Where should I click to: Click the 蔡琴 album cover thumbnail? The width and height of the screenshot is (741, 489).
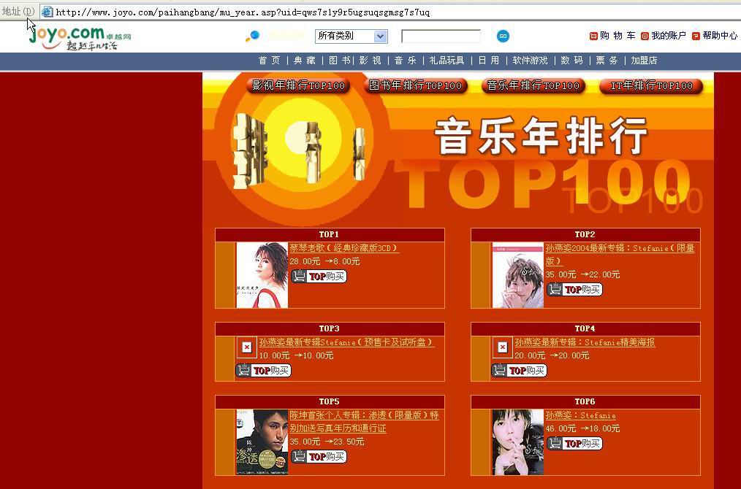(262, 275)
